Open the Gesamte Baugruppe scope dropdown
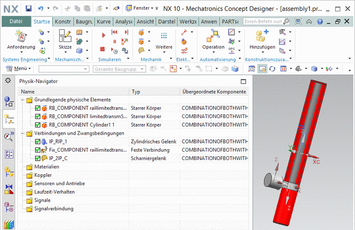 point(119,69)
